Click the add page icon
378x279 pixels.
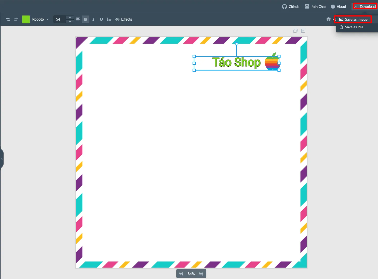point(303,31)
